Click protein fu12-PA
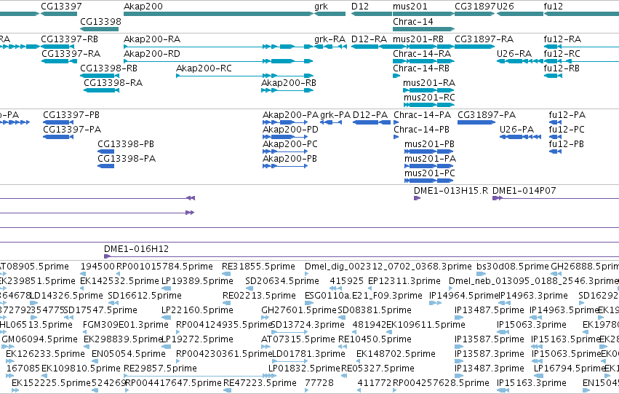 tap(567, 115)
